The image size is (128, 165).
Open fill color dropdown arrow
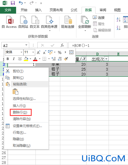[x=30, y=59]
